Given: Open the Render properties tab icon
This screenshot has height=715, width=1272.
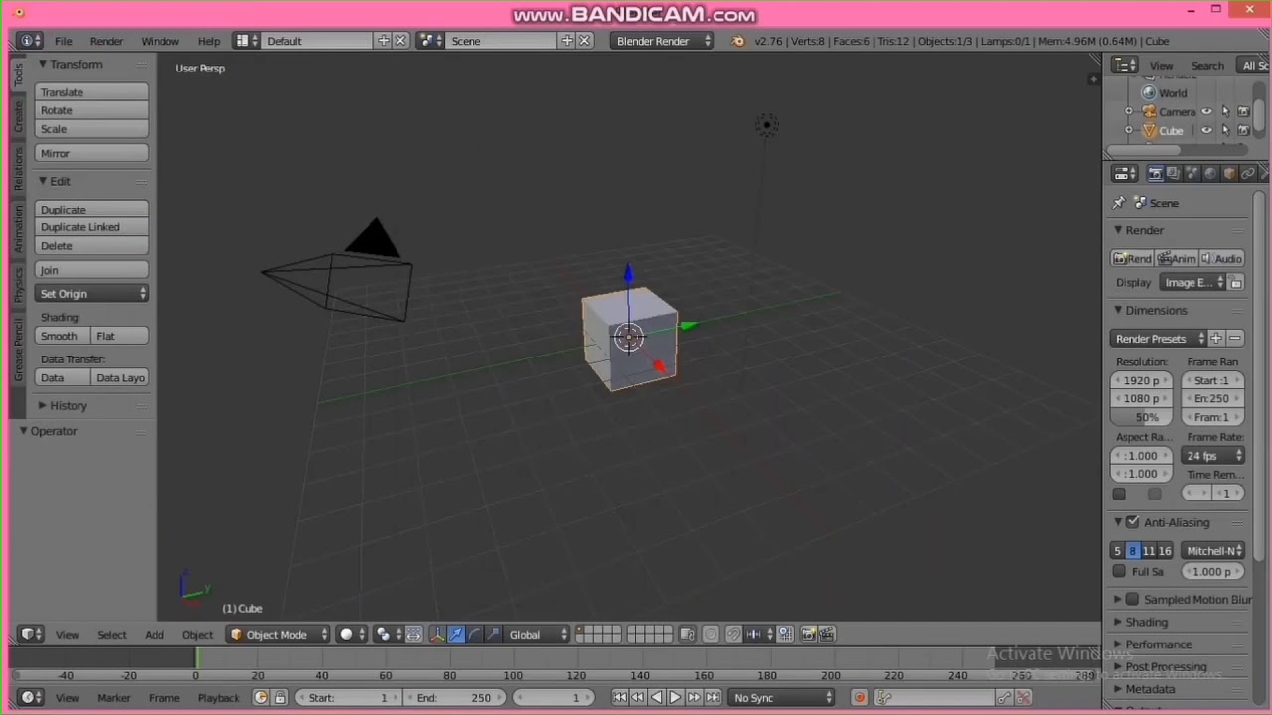Looking at the screenshot, I should [x=1156, y=174].
